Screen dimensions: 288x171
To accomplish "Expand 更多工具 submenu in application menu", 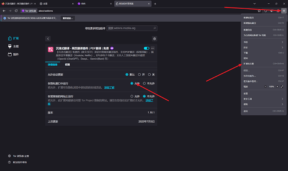I will (x=263, y=99).
